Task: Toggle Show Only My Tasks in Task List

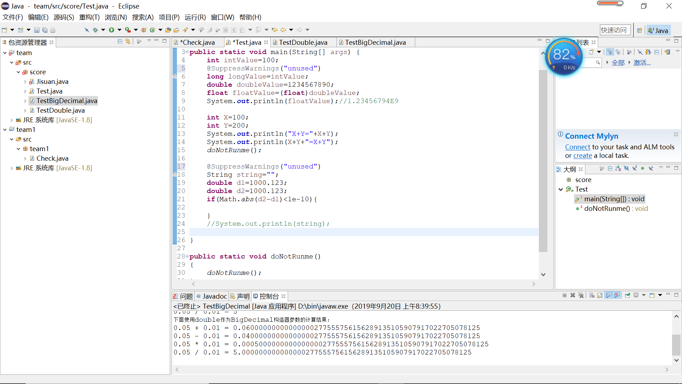Action: point(648,52)
